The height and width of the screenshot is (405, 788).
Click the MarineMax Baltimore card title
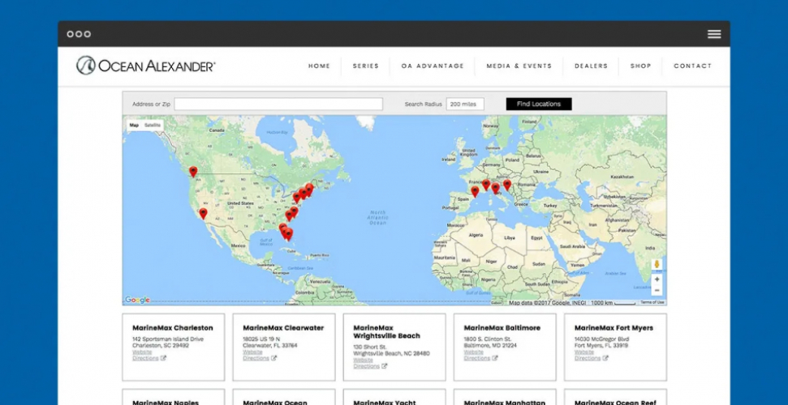[x=502, y=328]
